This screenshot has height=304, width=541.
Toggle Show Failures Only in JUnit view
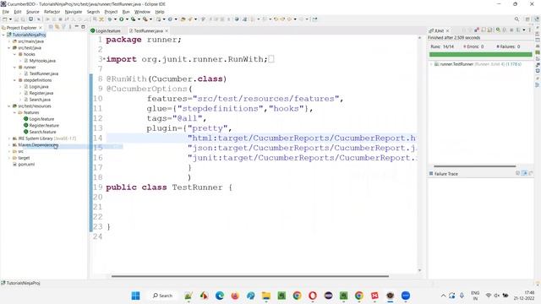coord(476,30)
